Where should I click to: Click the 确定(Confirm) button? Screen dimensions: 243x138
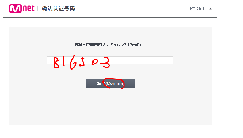(110, 84)
